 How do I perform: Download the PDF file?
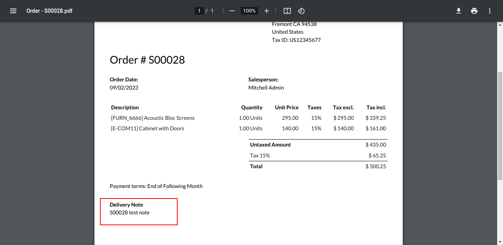tap(459, 11)
